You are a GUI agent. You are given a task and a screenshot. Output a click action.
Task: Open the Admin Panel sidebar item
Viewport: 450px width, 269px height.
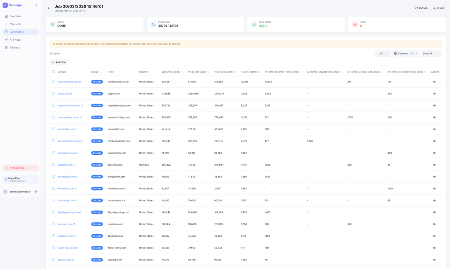coord(21,168)
